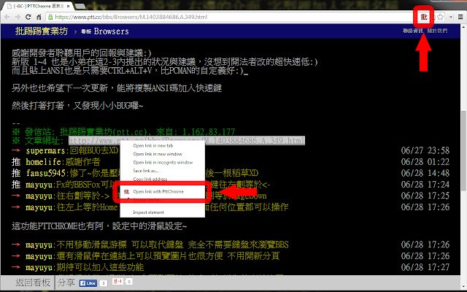Click the 批 icon in the context menu
The height and width of the screenshot is (292, 467).
point(126,191)
